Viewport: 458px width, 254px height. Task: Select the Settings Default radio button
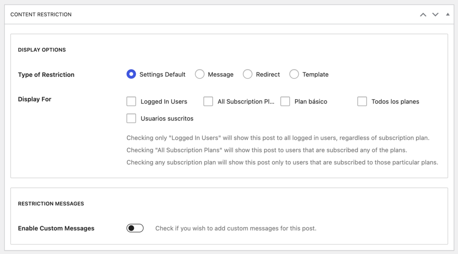click(x=131, y=75)
